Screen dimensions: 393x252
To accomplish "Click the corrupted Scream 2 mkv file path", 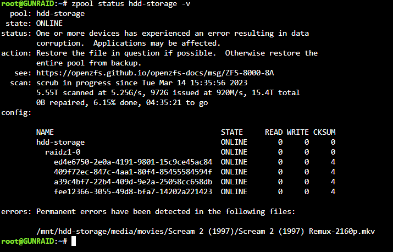I will click(x=206, y=231).
